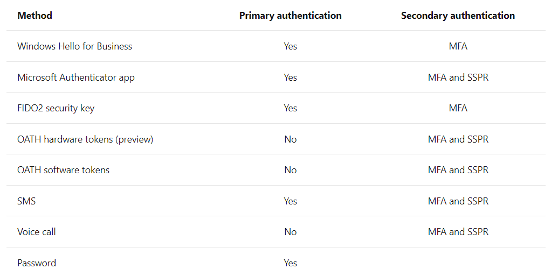Image resolution: width=558 pixels, height=276 pixels.
Task: Click the FIDO2 security key cell
Action: click(x=56, y=108)
